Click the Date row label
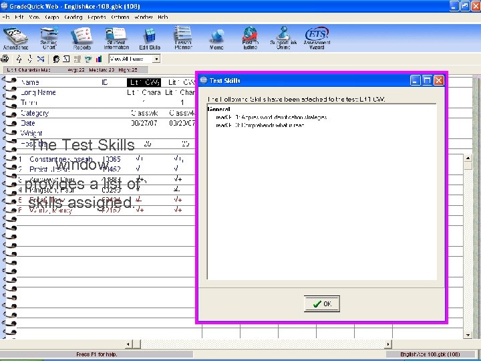481x361 pixels. 27,123
